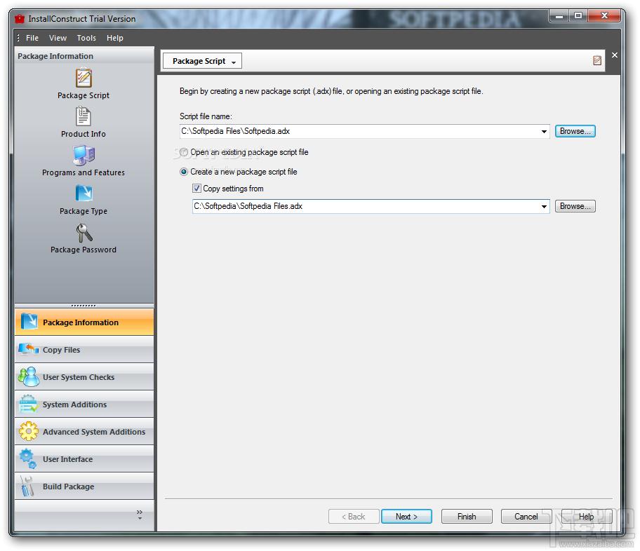The height and width of the screenshot is (551, 640).
Task: Open Package Type icon
Action: (84, 193)
